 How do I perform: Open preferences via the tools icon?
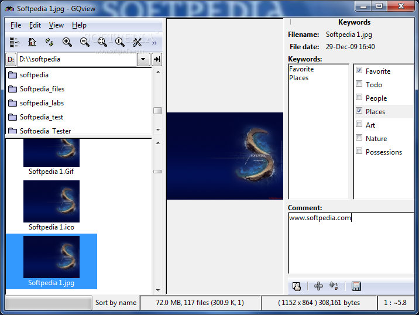(x=137, y=42)
